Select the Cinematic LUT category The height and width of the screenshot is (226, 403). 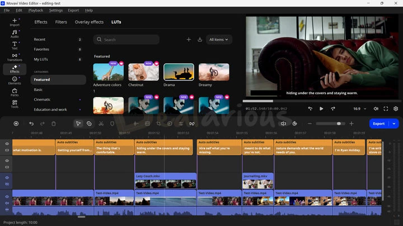tap(42, 99)
